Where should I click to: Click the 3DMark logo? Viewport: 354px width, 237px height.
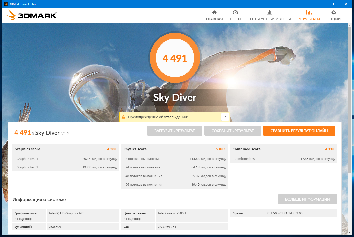pyautogui.click(x=32, y=15)
